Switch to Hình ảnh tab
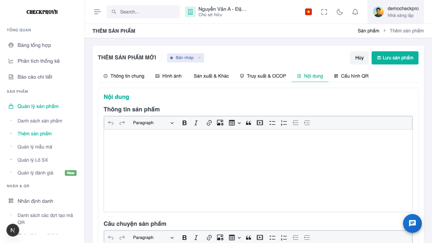432x243 pixels. pyautogui.click(x=168, y=76)
